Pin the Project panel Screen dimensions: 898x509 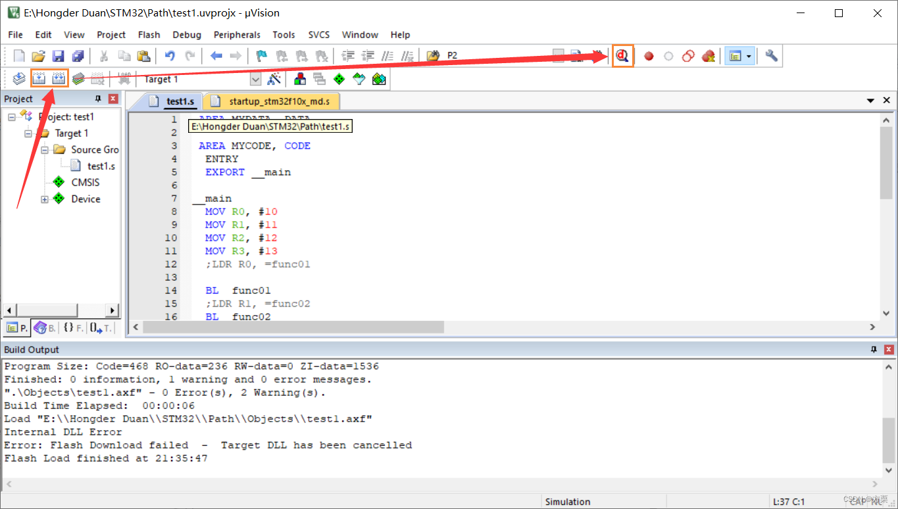(98, 99)
